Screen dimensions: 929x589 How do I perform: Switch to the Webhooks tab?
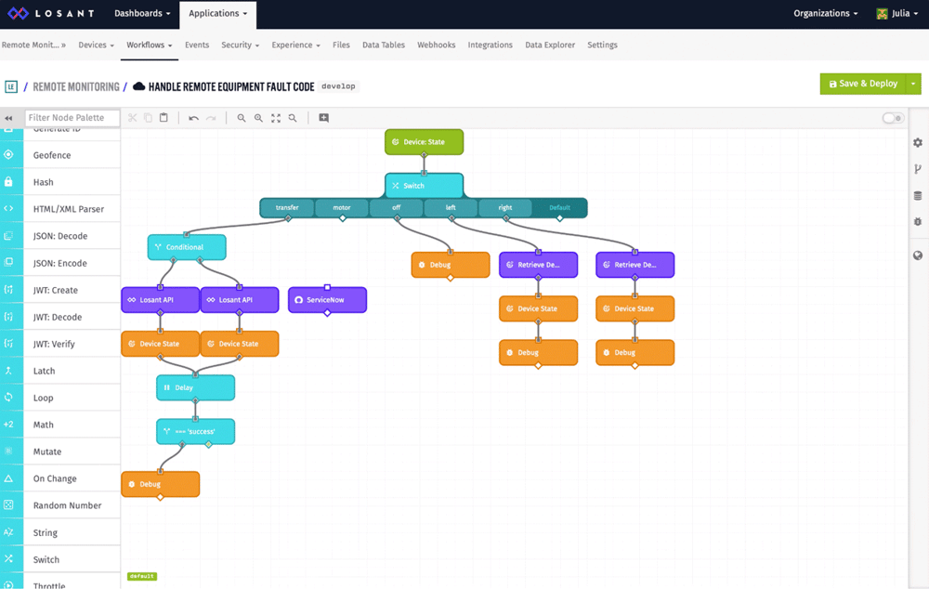point(436,45)
